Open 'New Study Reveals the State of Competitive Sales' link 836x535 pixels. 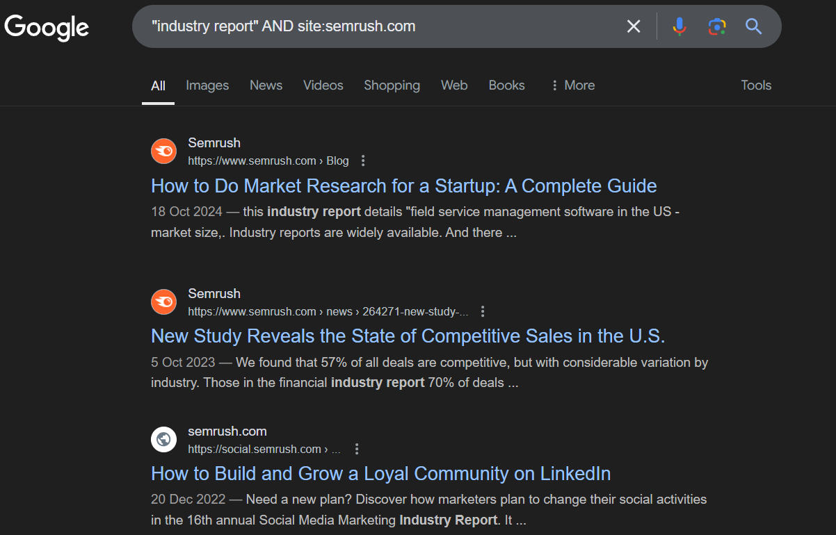pyautogui.click(x=408, y=336)
